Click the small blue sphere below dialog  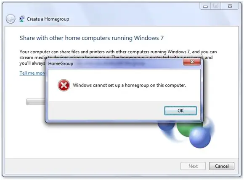[166, 126]
